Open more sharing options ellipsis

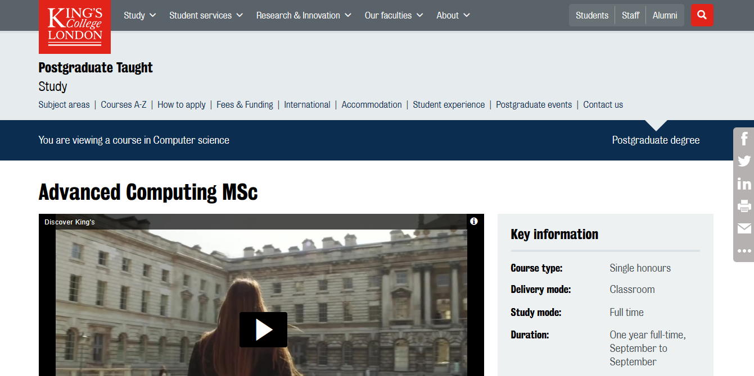click(x=744, y=251)
